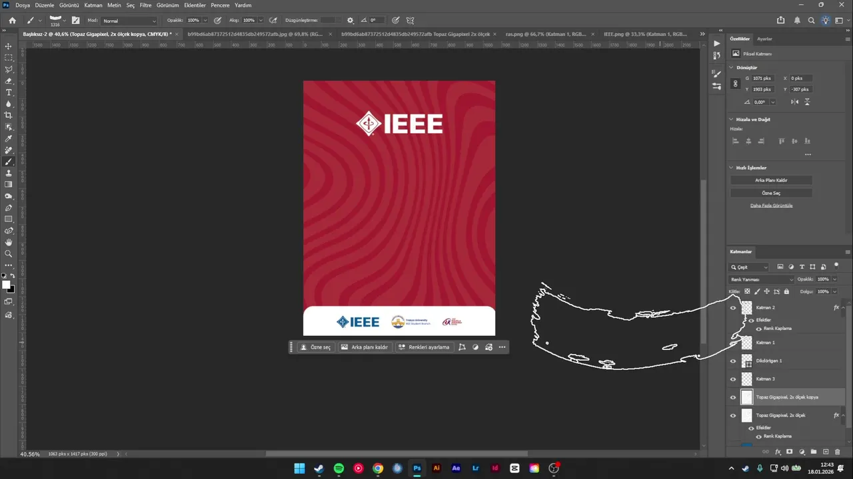Viewport: 853px width, 479px height.
Task: Click the G width field showing 1071 pks
Action: [x=764, y=79]
